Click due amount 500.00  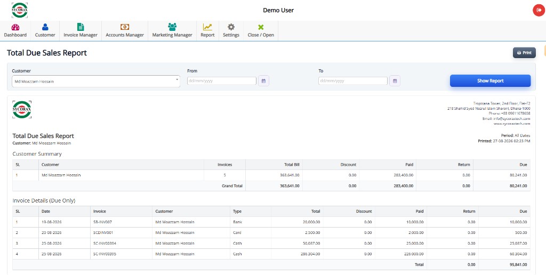520,232
